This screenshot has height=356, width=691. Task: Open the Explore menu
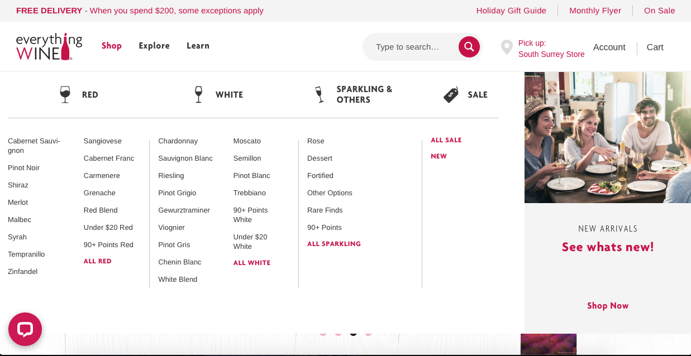coord(154,46)
